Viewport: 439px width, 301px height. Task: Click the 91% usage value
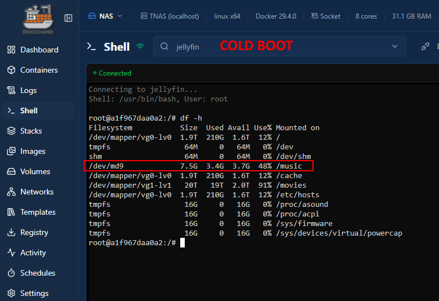pos(265,185)
